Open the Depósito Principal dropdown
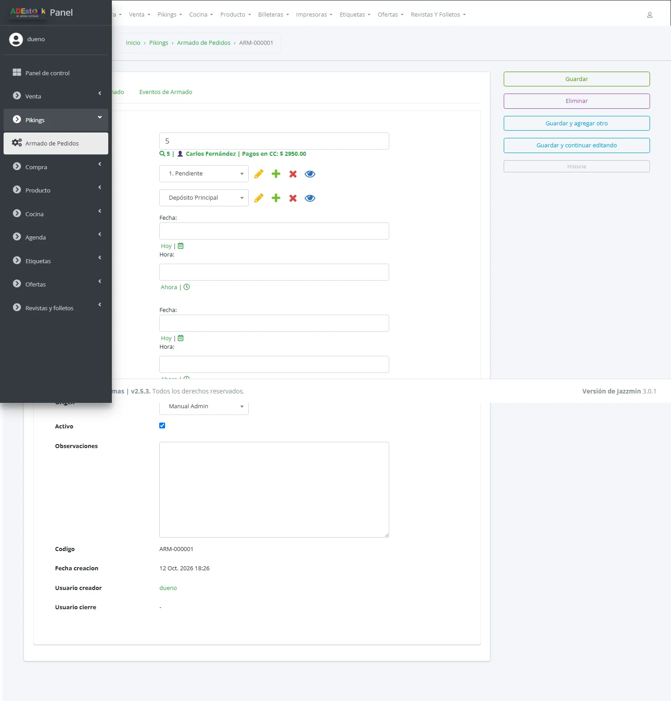Viewport: 671px width, 701px height. coord(204,198)
